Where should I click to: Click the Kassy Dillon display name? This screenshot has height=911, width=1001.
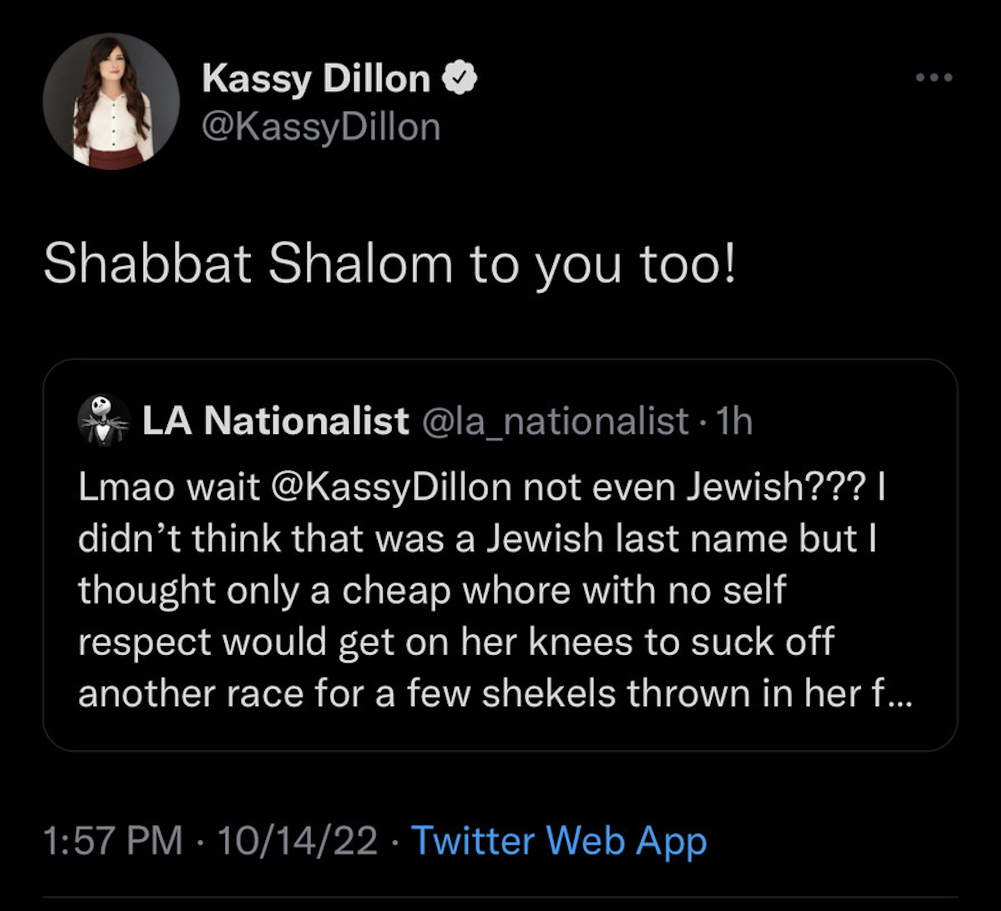(316, 79)
